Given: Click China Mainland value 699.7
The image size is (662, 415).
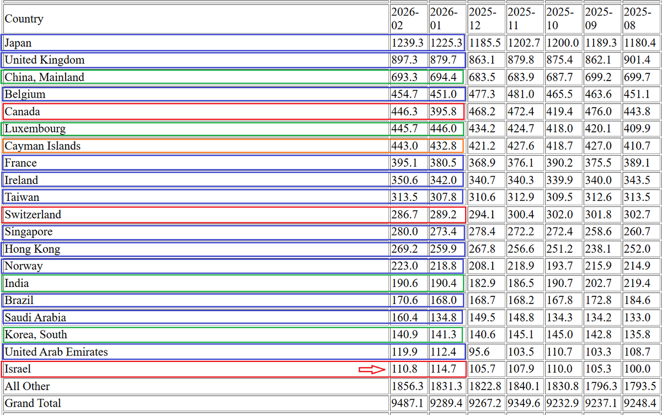Looking at the screenshot, I should pyautogui.click(x=637, y=77).
